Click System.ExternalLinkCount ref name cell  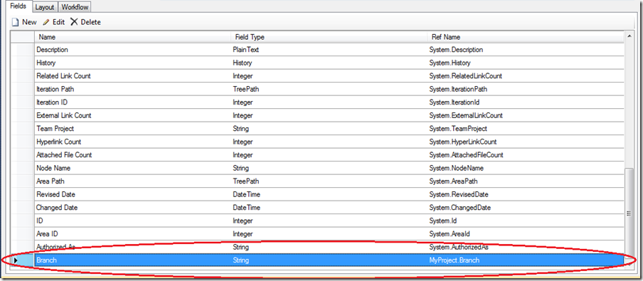point(526,115)
